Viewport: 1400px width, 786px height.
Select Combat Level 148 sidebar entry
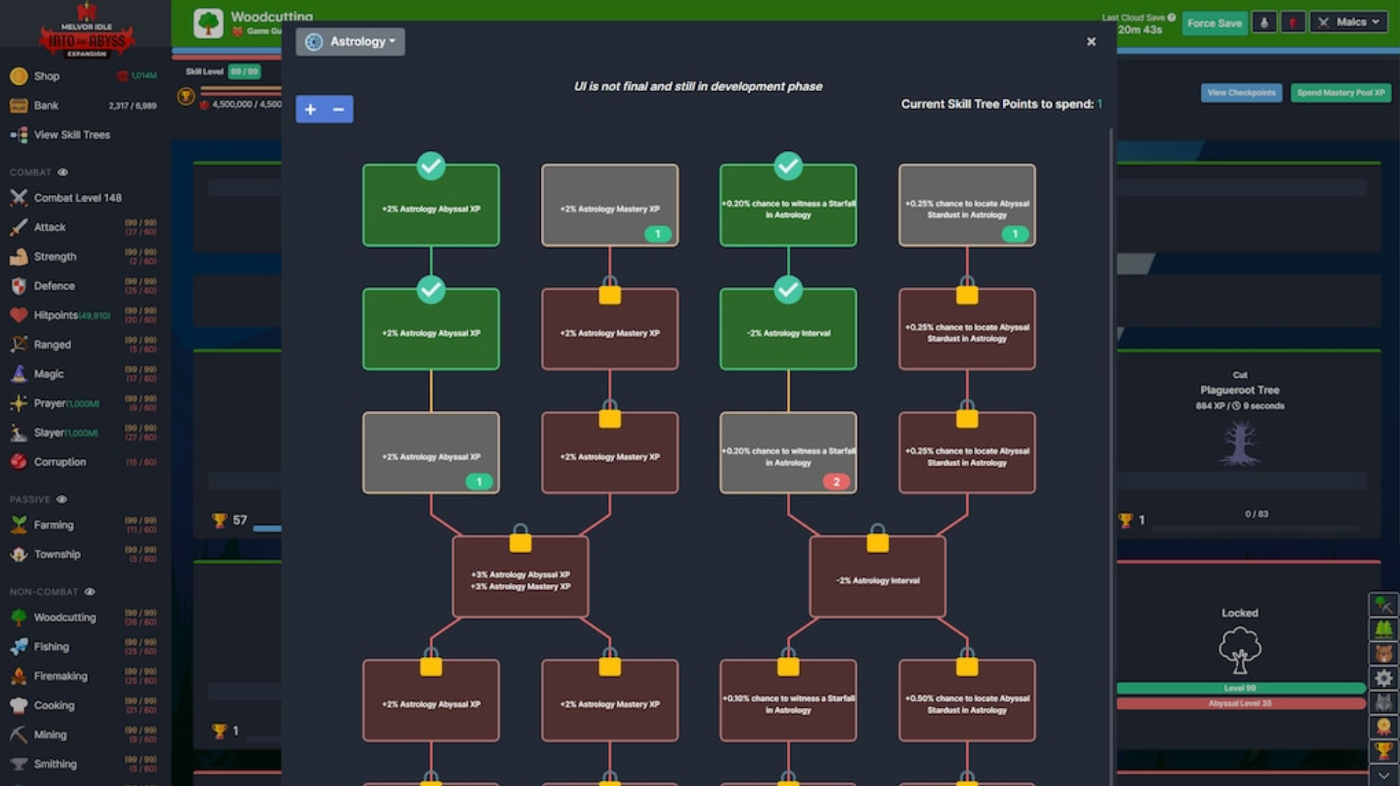click(77, 198)
